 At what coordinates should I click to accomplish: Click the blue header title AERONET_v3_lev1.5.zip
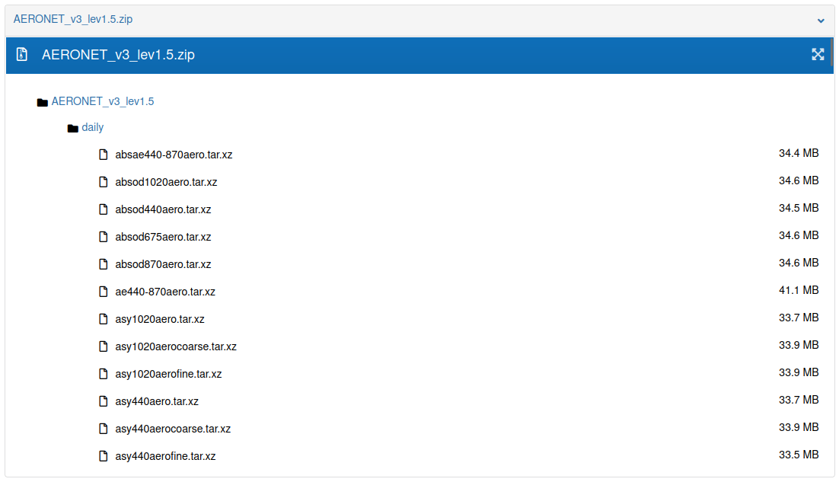pos(118,55)
